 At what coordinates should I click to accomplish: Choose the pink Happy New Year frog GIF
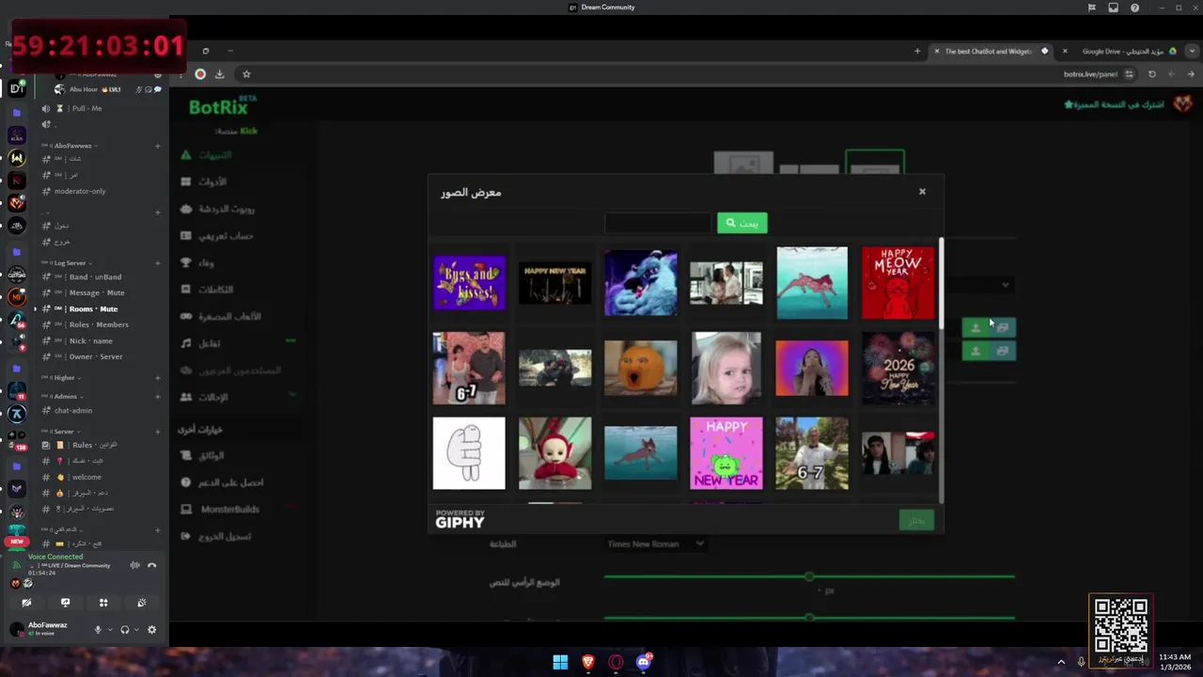[x=726, y=453]
